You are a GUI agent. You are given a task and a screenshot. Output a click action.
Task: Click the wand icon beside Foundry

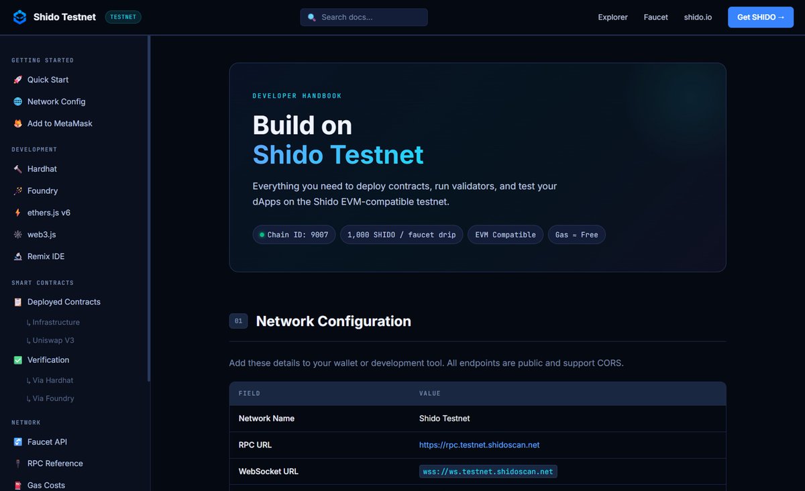(17, 191)
